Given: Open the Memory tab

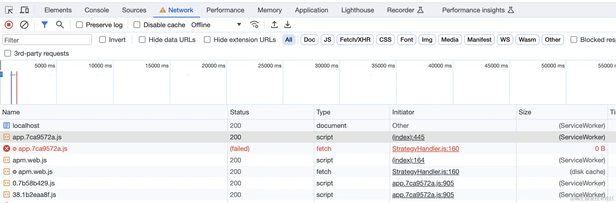Looking at the screenshot, I should (270, 10).
